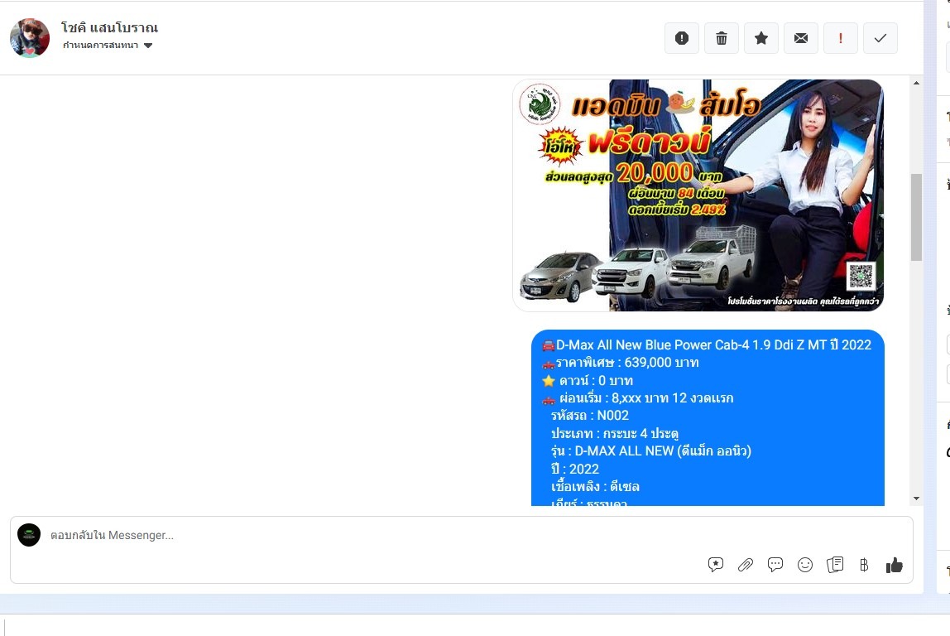Image resolution: width=950 pixels, height=636 pixels.
Task: Click scrollbar down arrow in chat
Action: coord(916,499)
